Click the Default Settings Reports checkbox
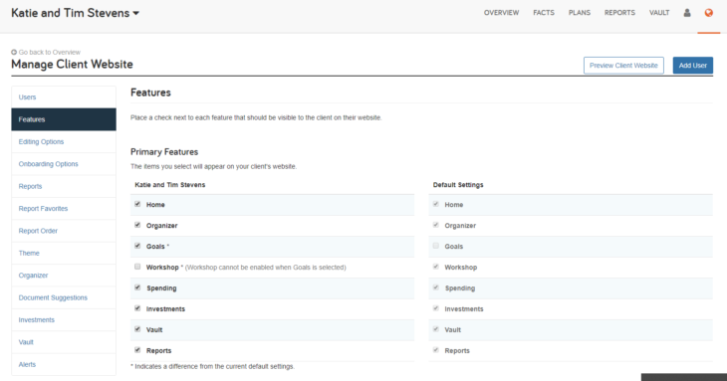727x381 pixels. tap(436, 350)
